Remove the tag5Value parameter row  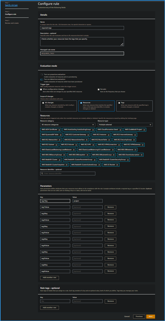click(x=110, y=258)
